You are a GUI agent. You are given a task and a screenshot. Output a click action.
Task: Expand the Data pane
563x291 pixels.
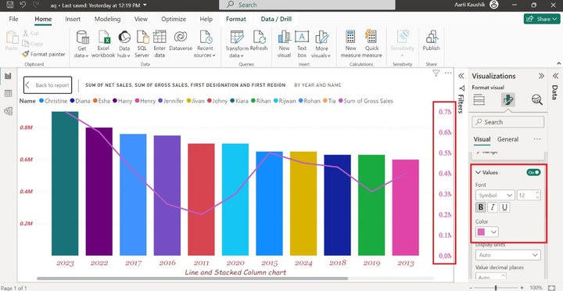pos(555,76)
